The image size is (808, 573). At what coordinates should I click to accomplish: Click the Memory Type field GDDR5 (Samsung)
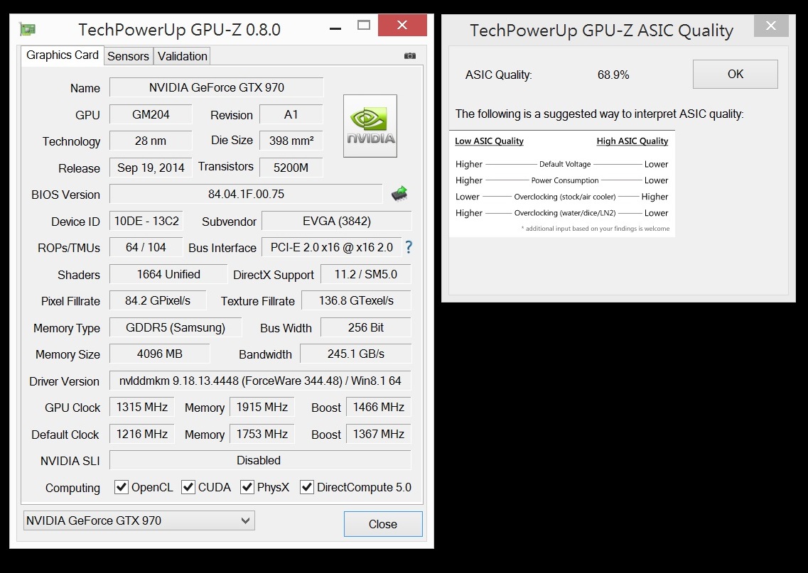176,327
